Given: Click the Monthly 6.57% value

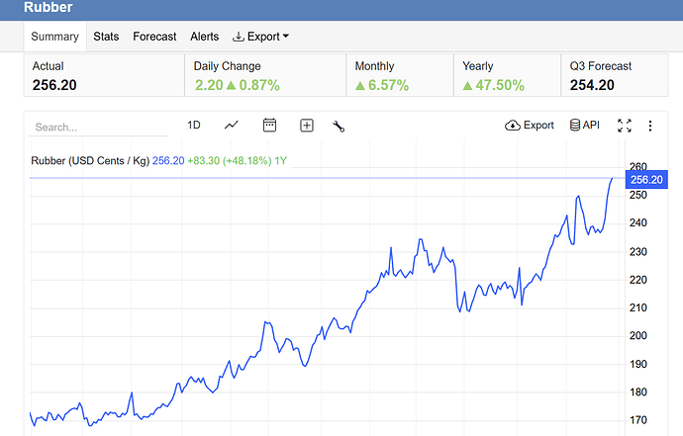Looking at the screenshot, I should 388,85.
